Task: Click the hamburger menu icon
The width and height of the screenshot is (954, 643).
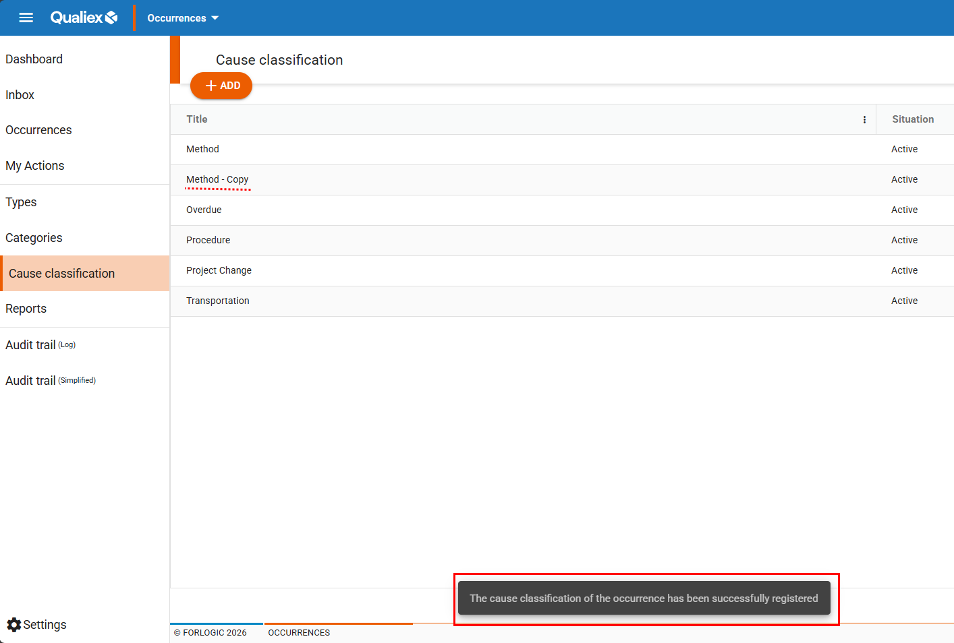Action: [26, 18]
